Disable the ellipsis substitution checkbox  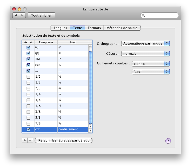28,71
